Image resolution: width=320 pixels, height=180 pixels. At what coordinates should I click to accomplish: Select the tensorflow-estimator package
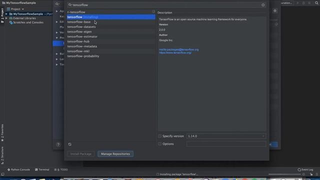pos(111,36)
